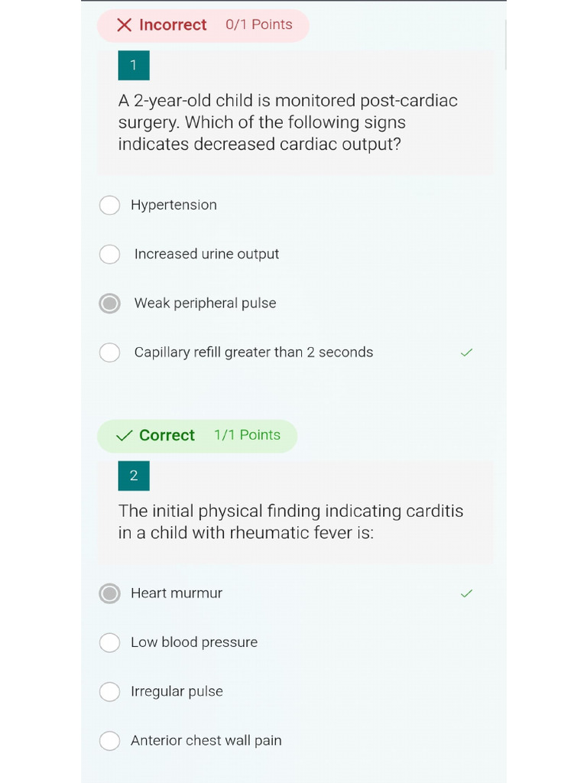Image resolution: width=587 pixels, height=783 pixels.
Task: Click the post-cardiac surgery question text
Action: 288,122
